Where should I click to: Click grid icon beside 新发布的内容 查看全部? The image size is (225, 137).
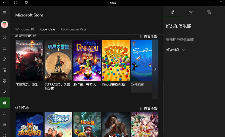(x=141, y=37)
